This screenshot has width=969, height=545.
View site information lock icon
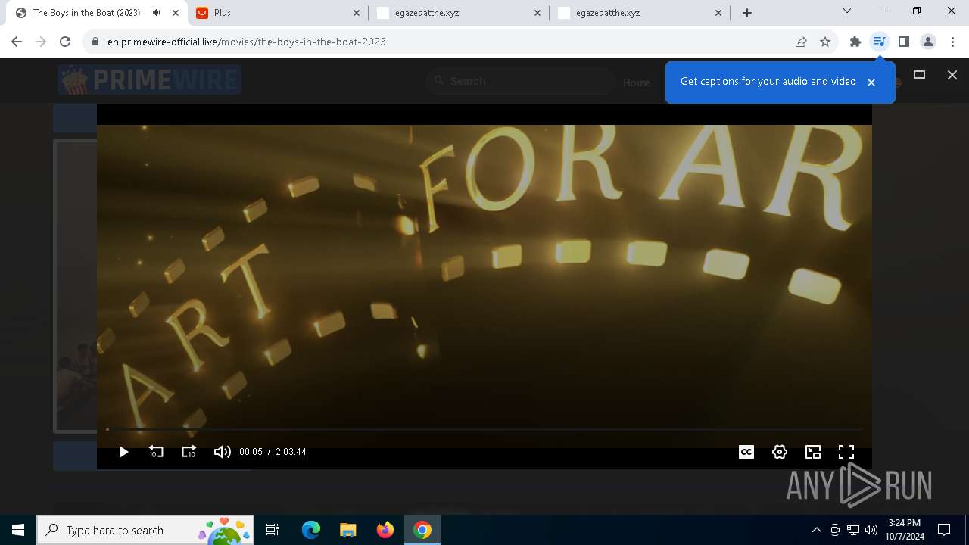click(x=95, y=42)
